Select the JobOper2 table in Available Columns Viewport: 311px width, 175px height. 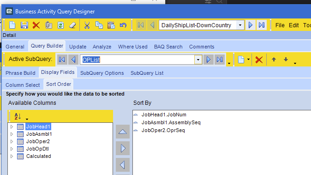38,141
